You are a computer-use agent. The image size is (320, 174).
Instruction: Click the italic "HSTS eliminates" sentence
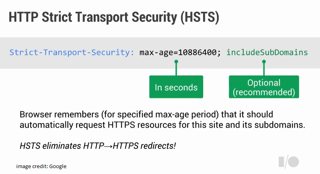tap(98, 146)
